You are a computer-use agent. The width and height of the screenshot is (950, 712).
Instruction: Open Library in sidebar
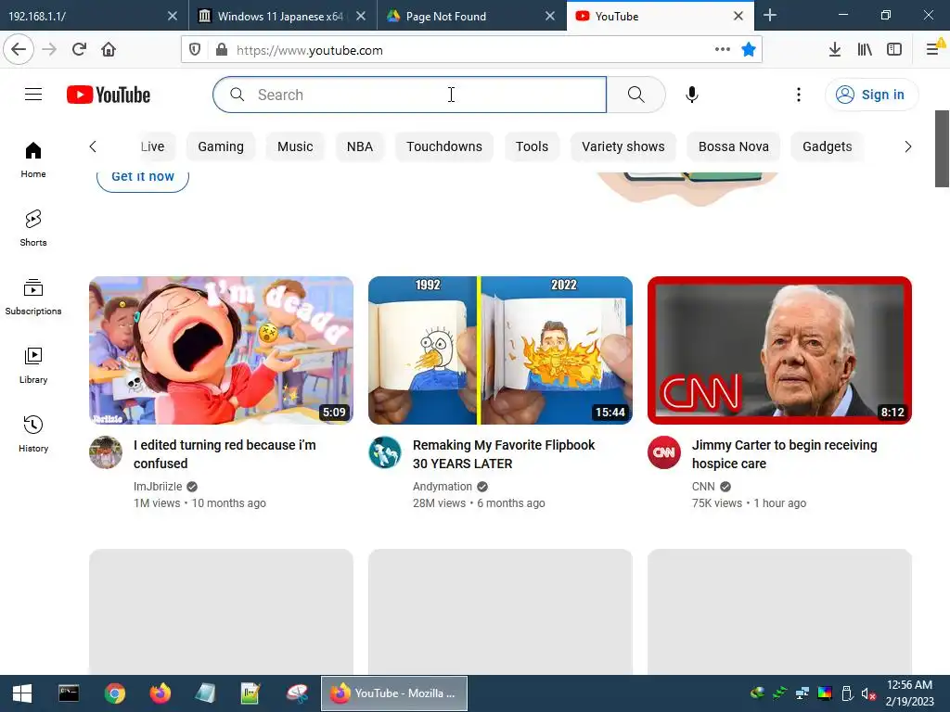coord(33,365)
